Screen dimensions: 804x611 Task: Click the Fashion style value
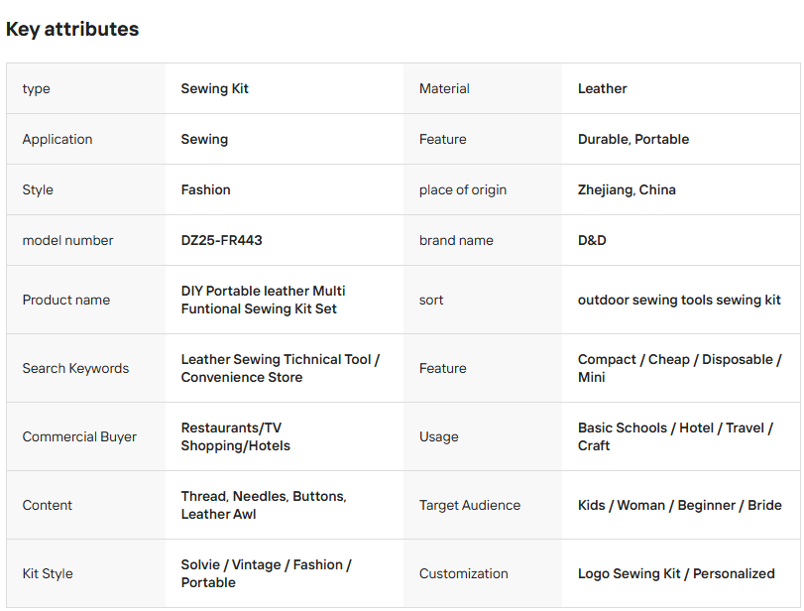point(205,189)
